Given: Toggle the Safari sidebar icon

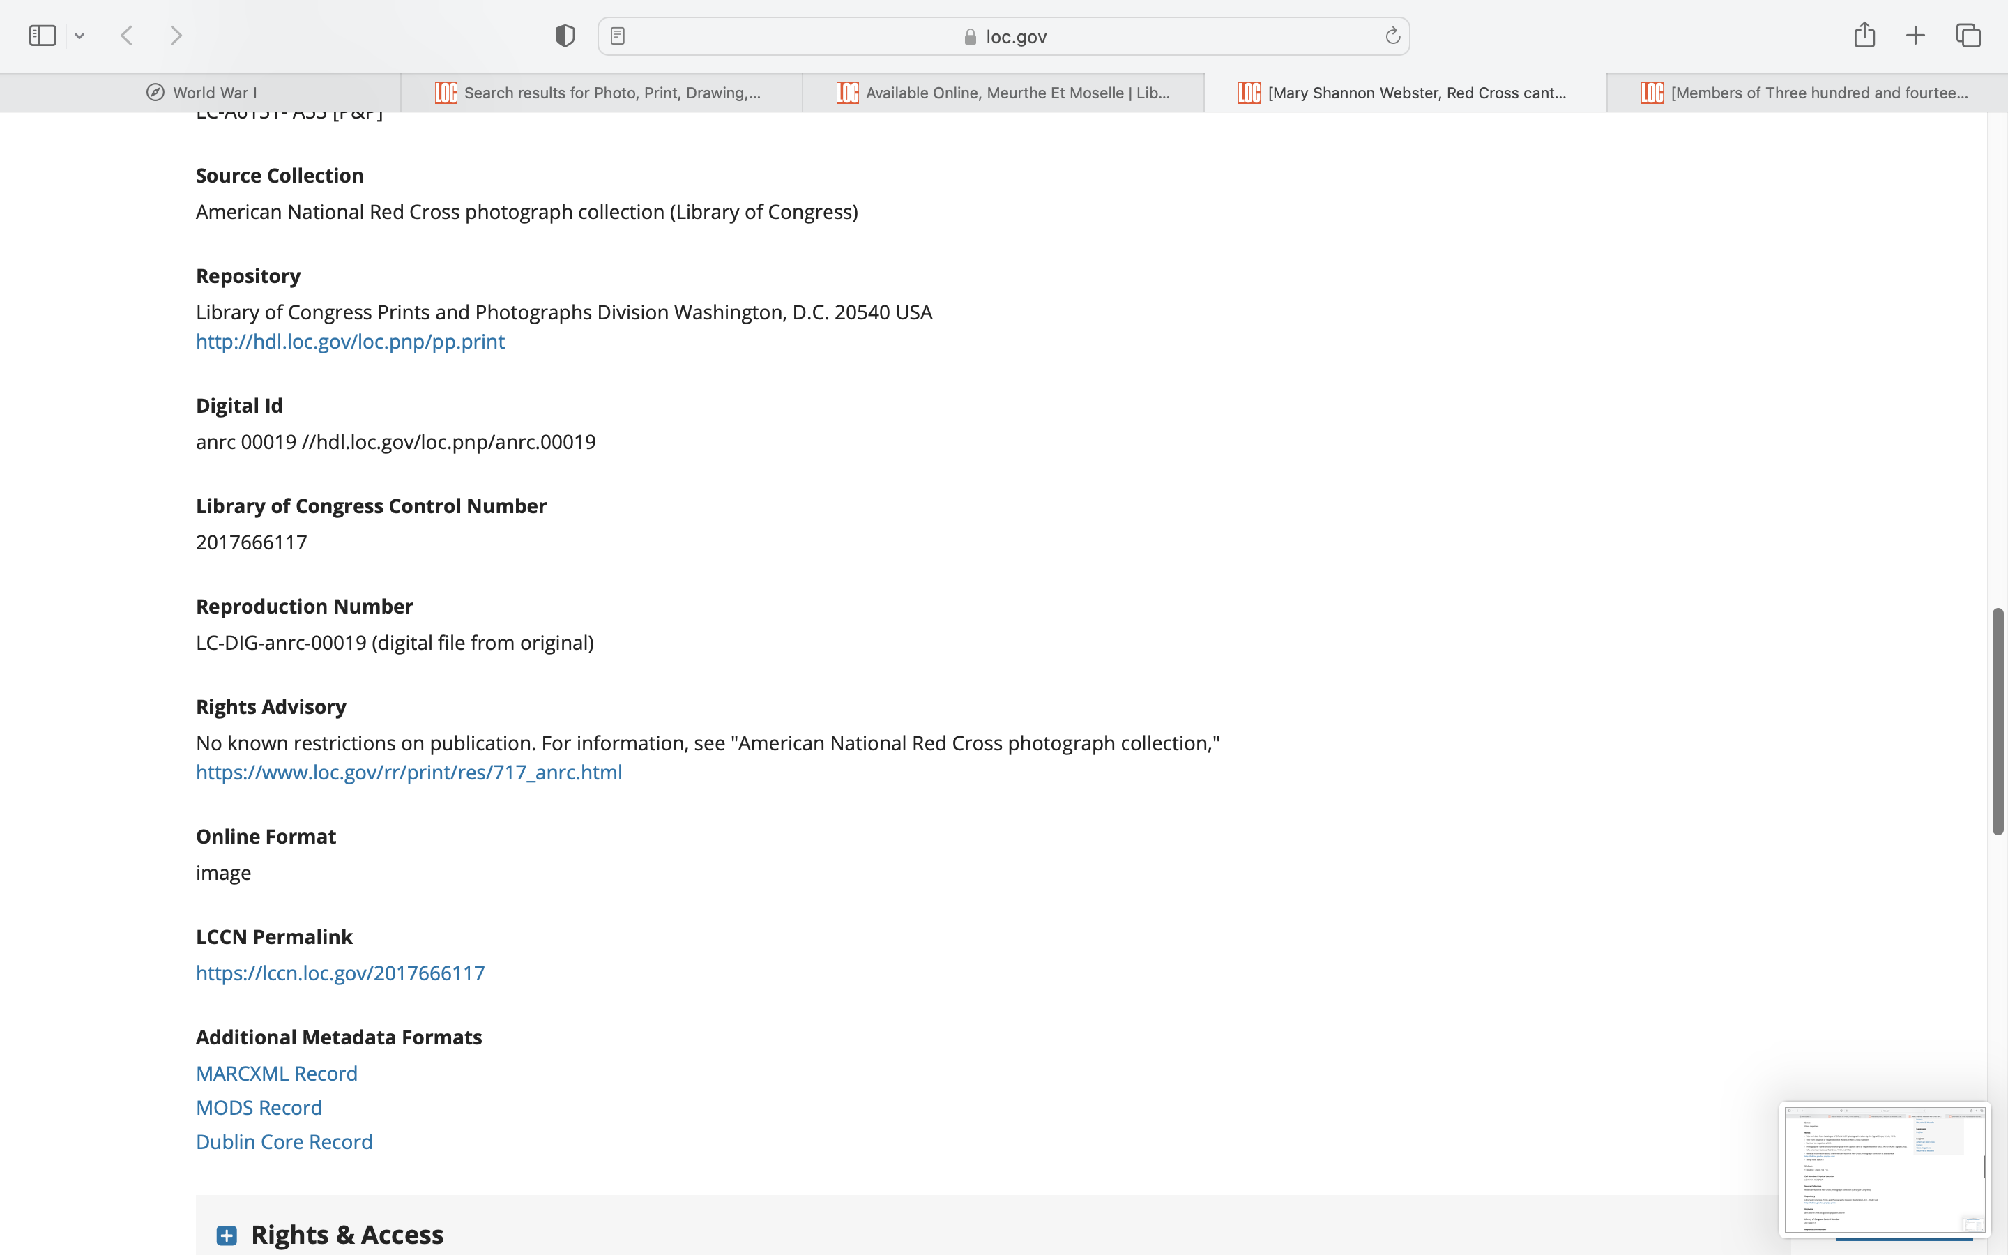Looking at the screenshot, I should pyautogui.click(x=43, y=36).
